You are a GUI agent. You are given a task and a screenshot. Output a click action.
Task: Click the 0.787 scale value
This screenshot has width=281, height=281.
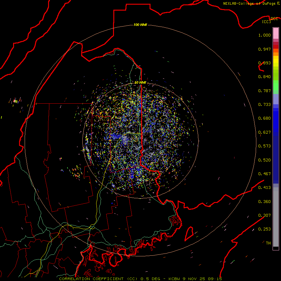[x=264, y=91]
